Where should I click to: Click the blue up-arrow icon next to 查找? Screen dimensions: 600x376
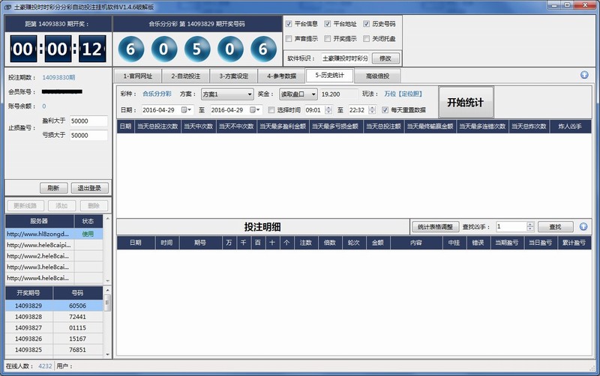point(583,226)
